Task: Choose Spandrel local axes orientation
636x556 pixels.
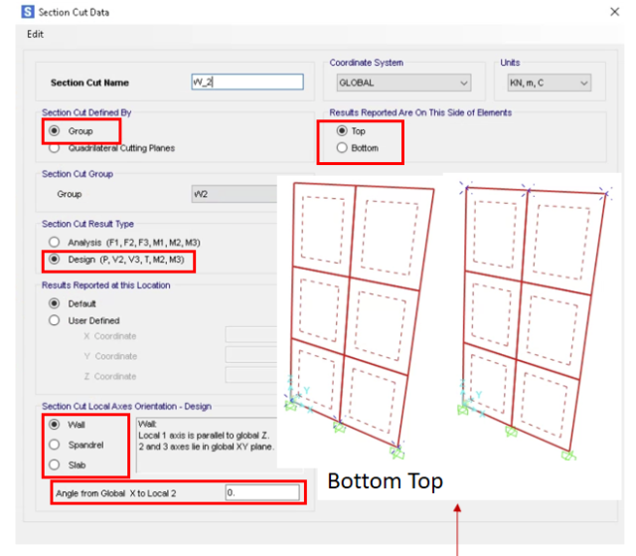Action: (54, 444)
